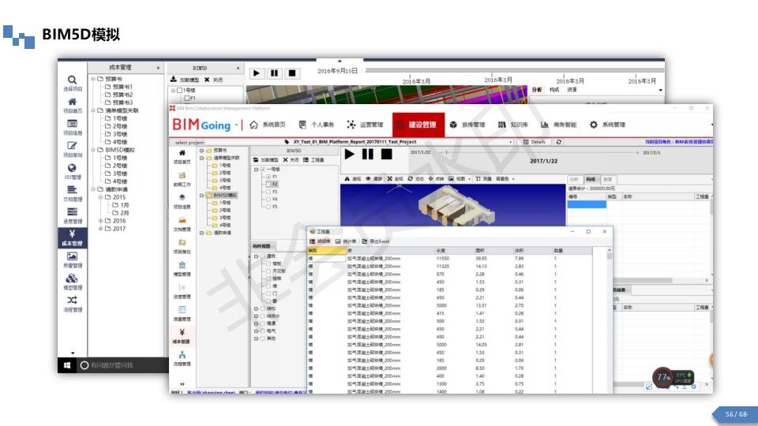Open 质量管理 image icon in back window sidebar

tap(72, 256)
